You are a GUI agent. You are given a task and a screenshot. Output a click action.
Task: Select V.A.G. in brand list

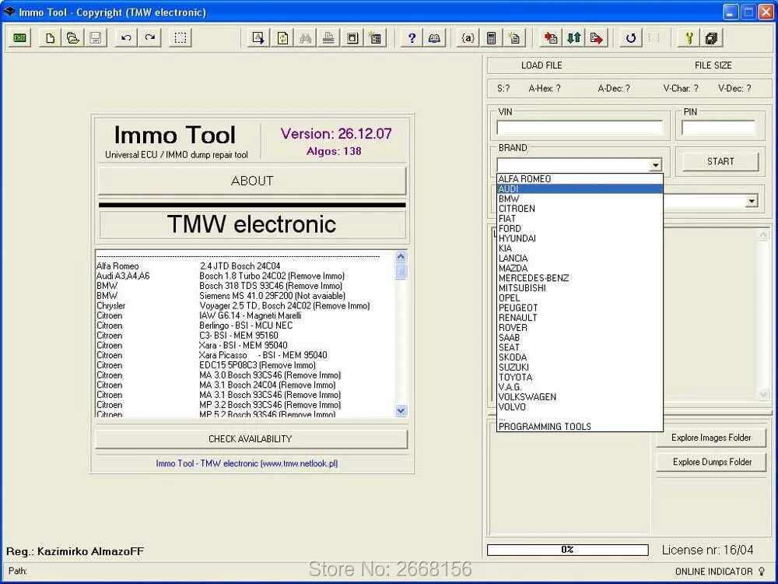(580, 387)
